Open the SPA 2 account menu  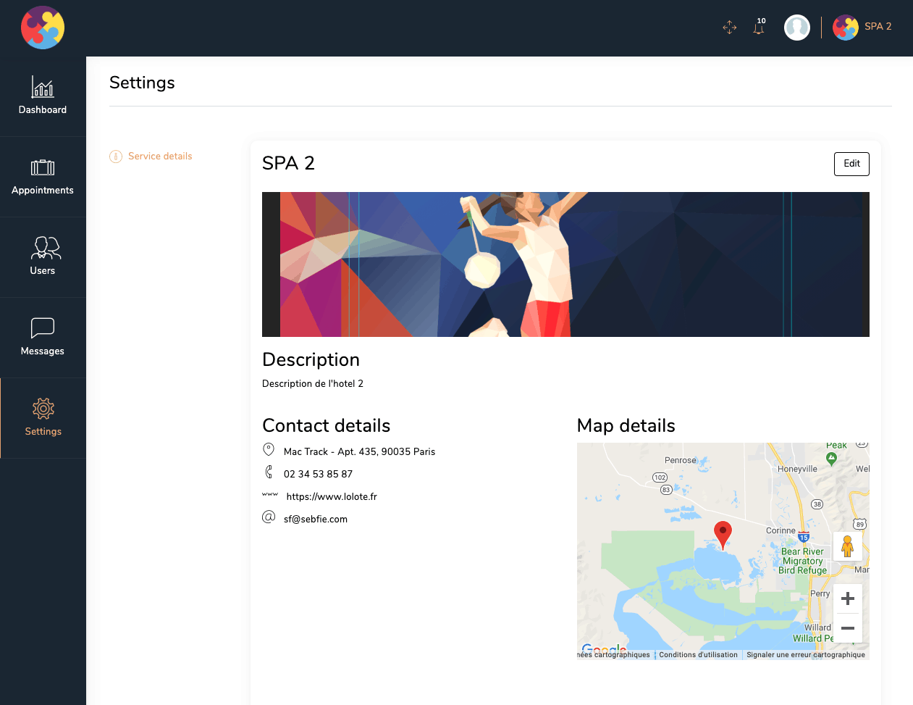pos(862,28)
